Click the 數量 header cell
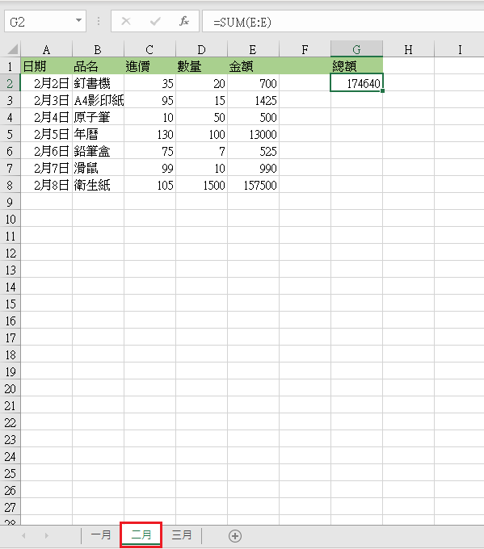 [x=201, y=66]
